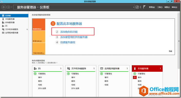Open the navigation history dropdown
Screen dimensions: 181x98
12,7
